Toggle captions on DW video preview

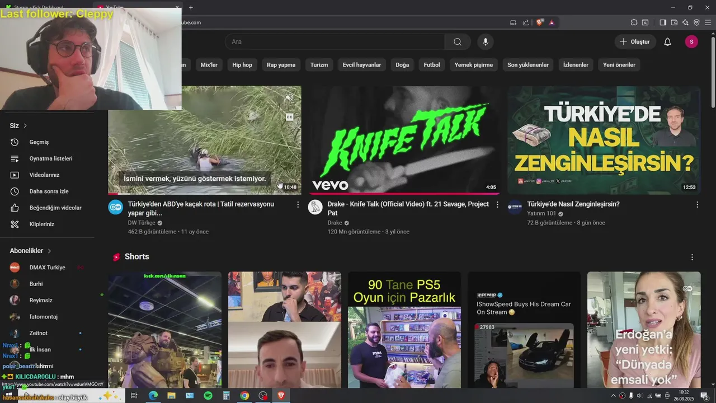[290, 117]
